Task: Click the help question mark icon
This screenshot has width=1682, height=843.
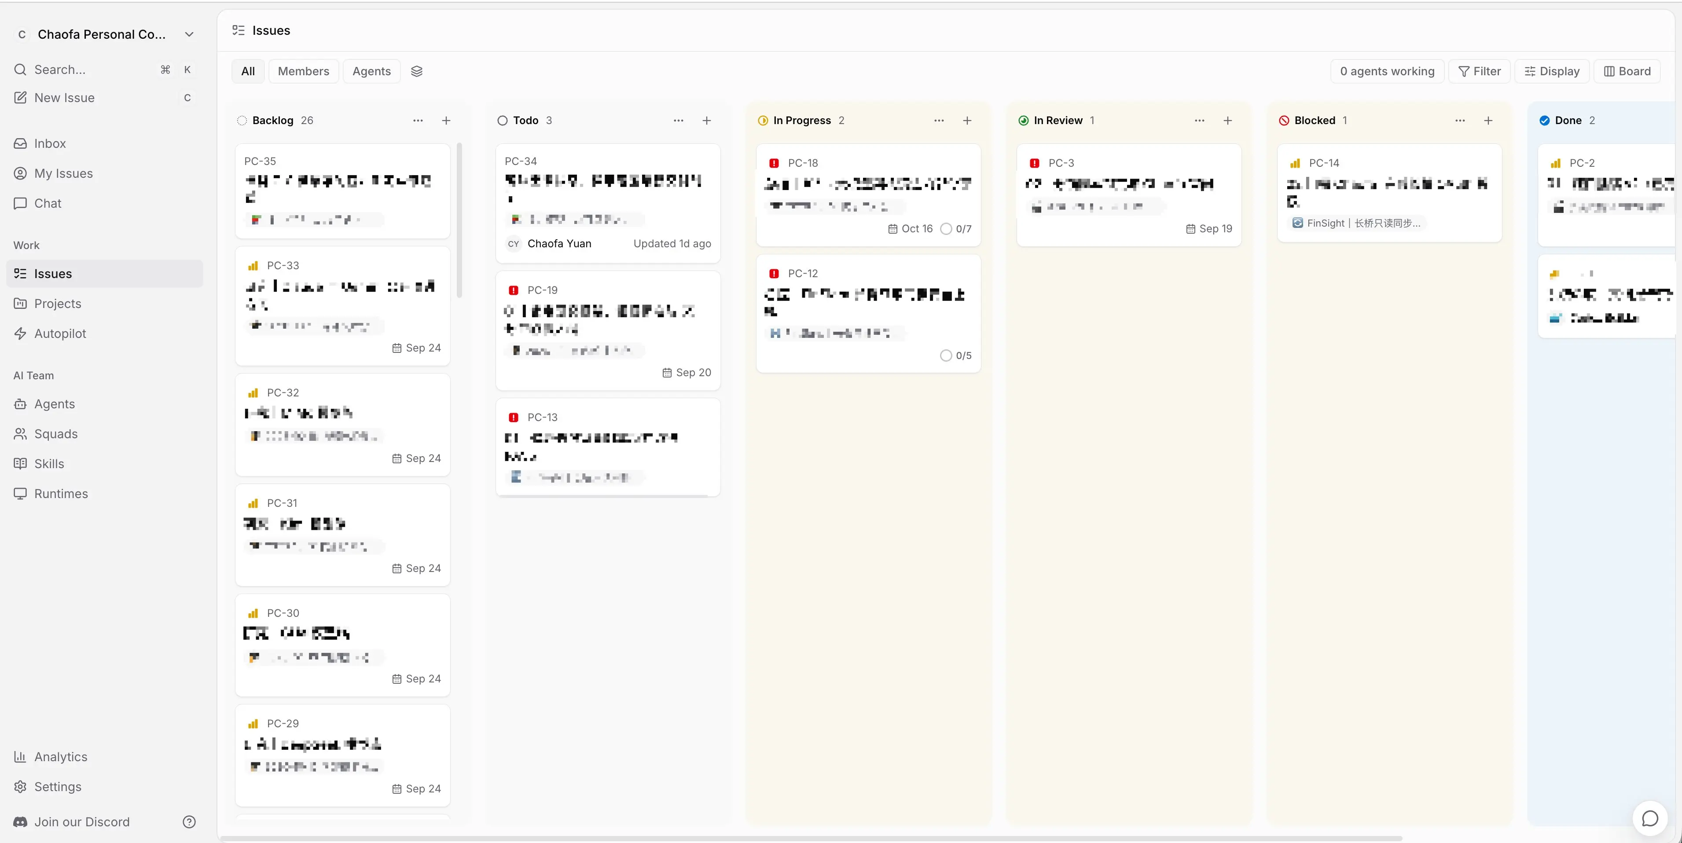Action: (189, 822)
